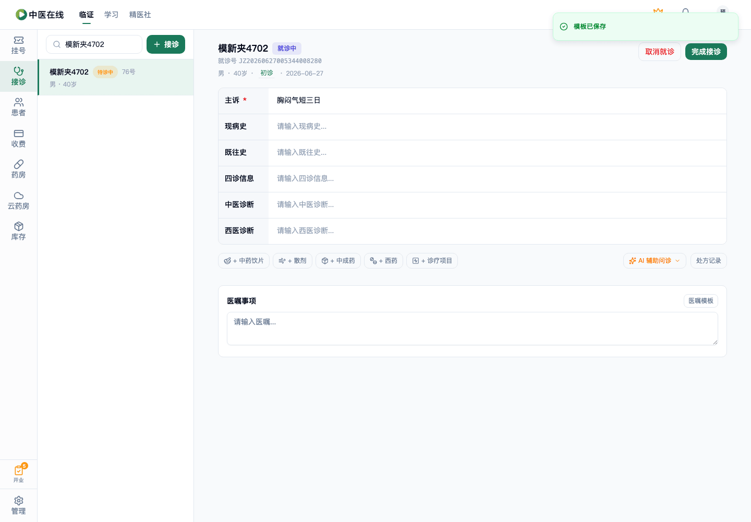Open 药房 pharmacy section
The width and height of the screenshot is (751, 522).
point(18,169)
